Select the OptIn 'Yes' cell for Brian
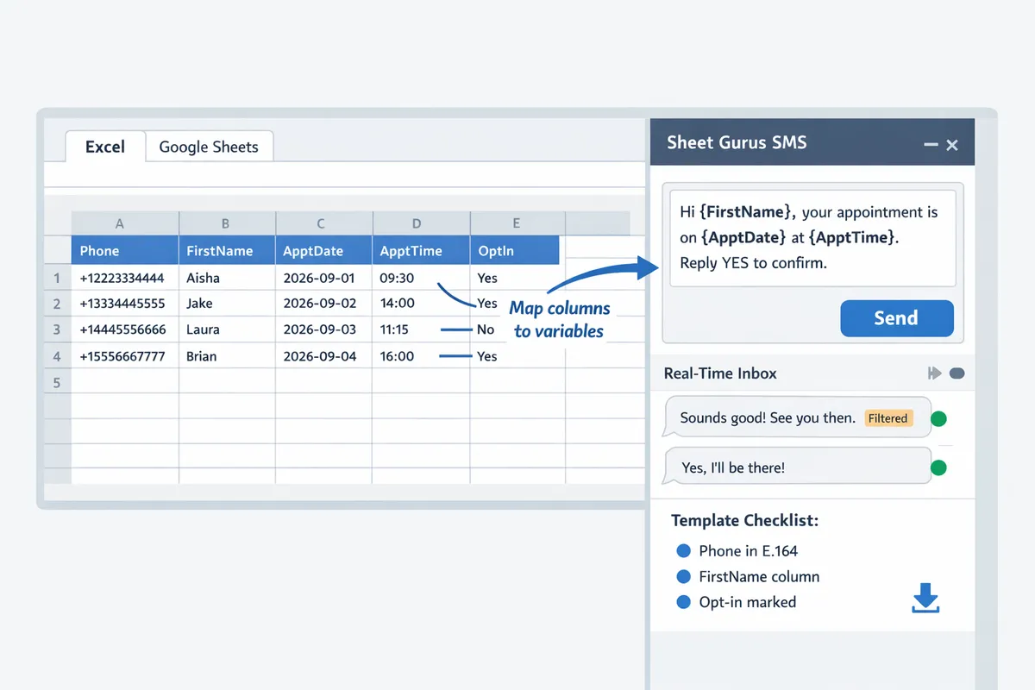 (517, 355)
